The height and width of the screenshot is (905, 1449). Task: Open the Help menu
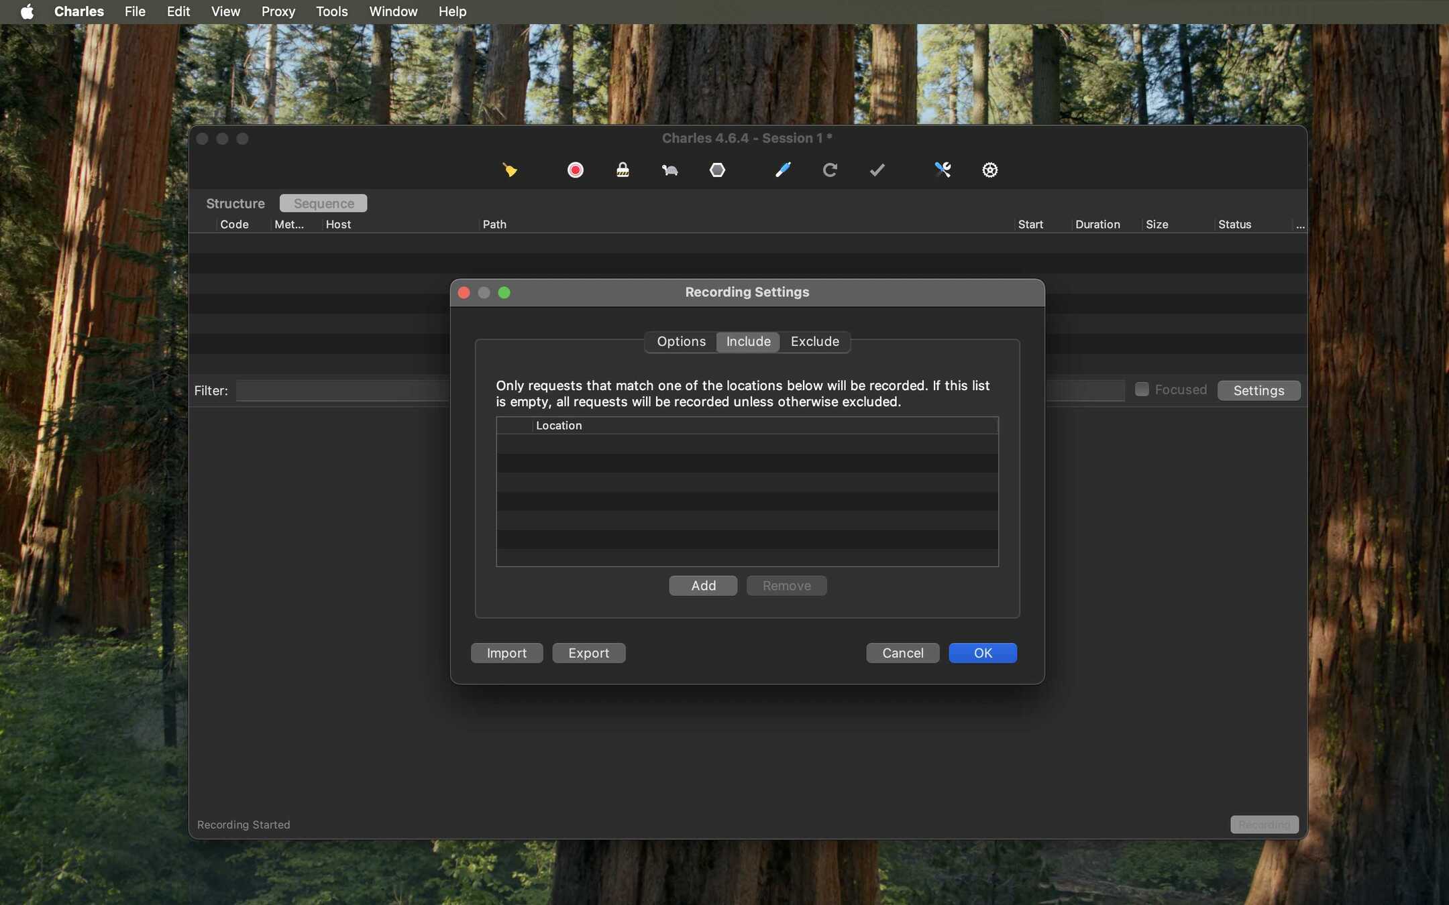click(x=452, y=11)
